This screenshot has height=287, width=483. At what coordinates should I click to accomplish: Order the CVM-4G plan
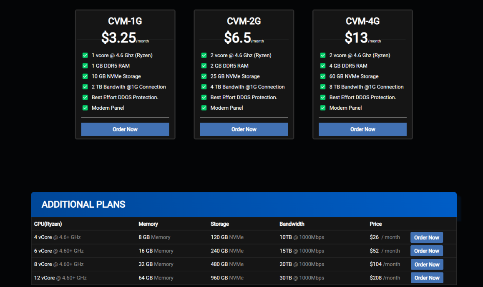[362, 129]
